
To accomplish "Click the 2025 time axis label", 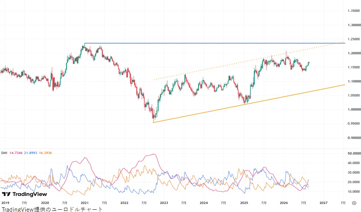I will click(x=244, y=203).
